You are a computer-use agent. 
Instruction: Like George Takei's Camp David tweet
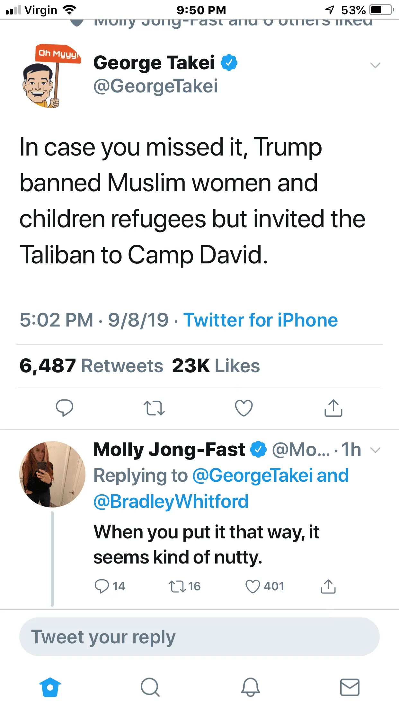point(244,408)
